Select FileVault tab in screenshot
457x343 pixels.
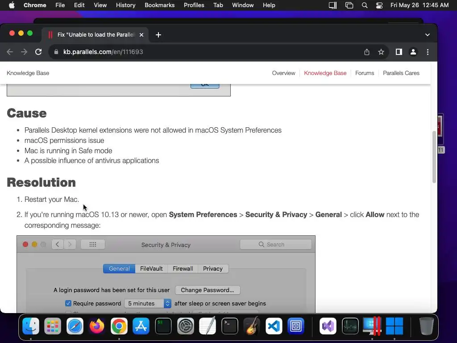point(151,268)
